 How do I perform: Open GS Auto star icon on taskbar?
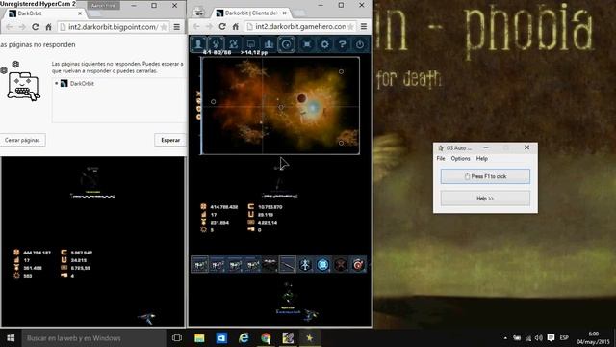[310, 338]
